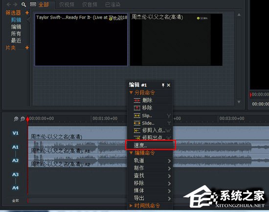Select the Taylor Swift clip thumbnail
The image size is (269, 212).
coord(81,40)
